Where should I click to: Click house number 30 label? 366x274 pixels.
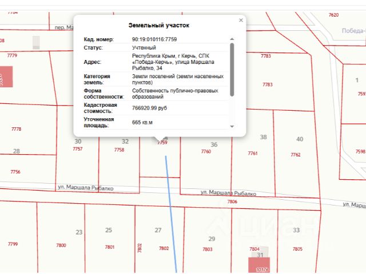[78, 142]
